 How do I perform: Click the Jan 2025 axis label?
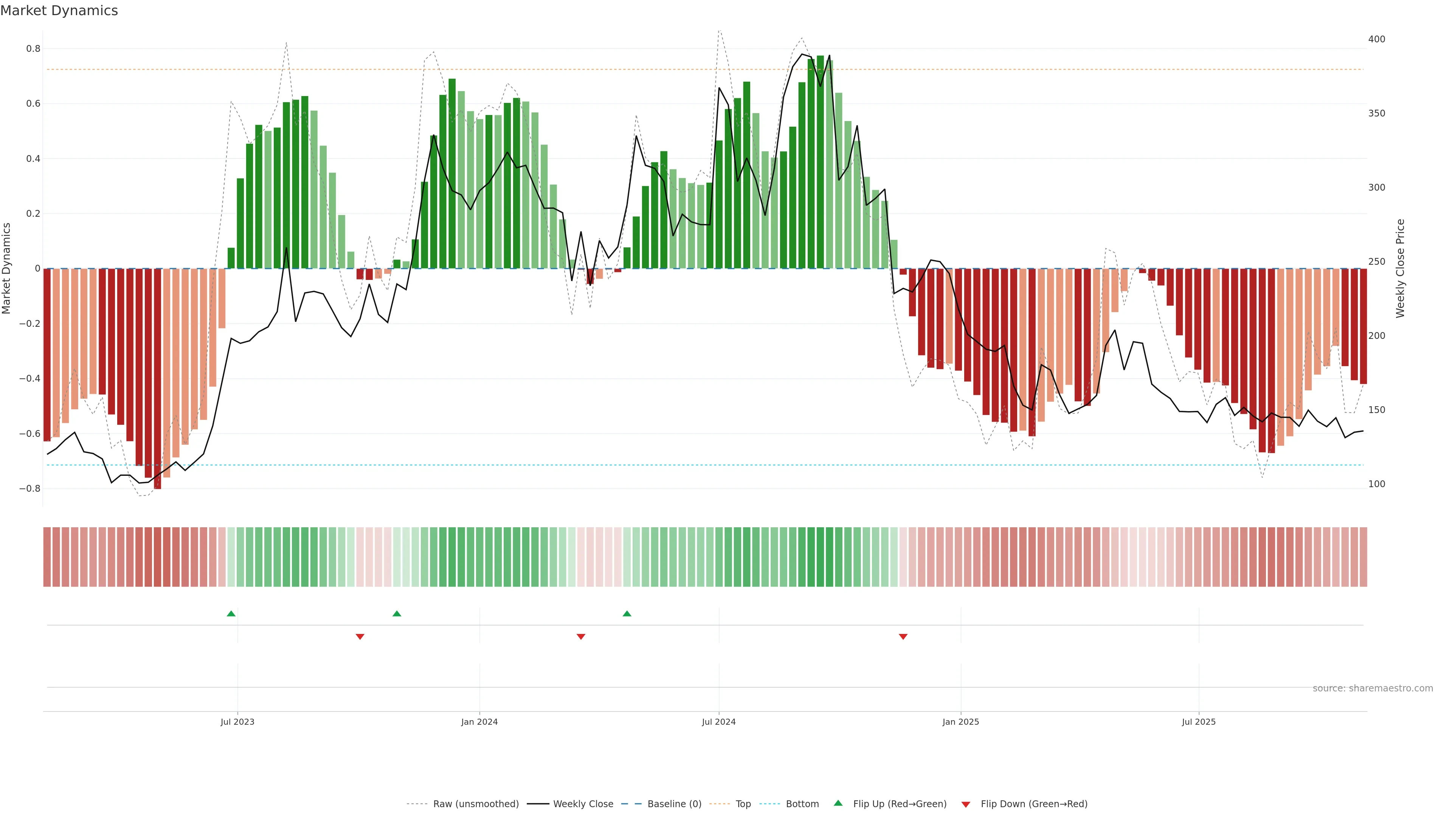tap(960, 722)
